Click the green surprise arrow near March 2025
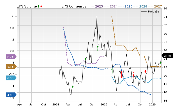The image size is (178, 106). tap(112, 71)
